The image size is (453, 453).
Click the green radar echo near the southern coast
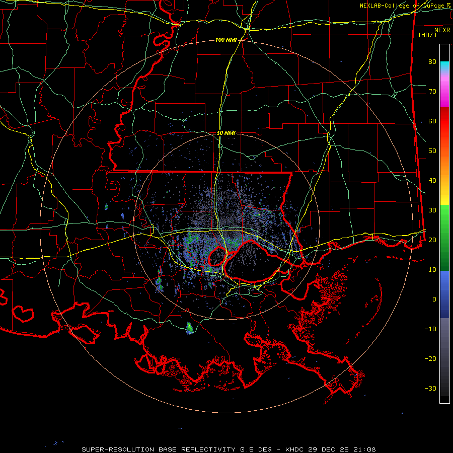pyautogui.click(x=190, y=328)
